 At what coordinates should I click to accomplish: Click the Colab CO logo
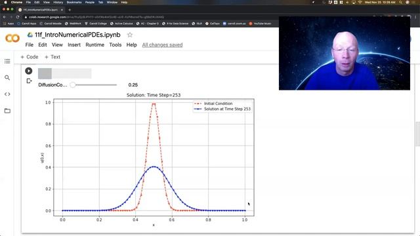click(12, 38)
